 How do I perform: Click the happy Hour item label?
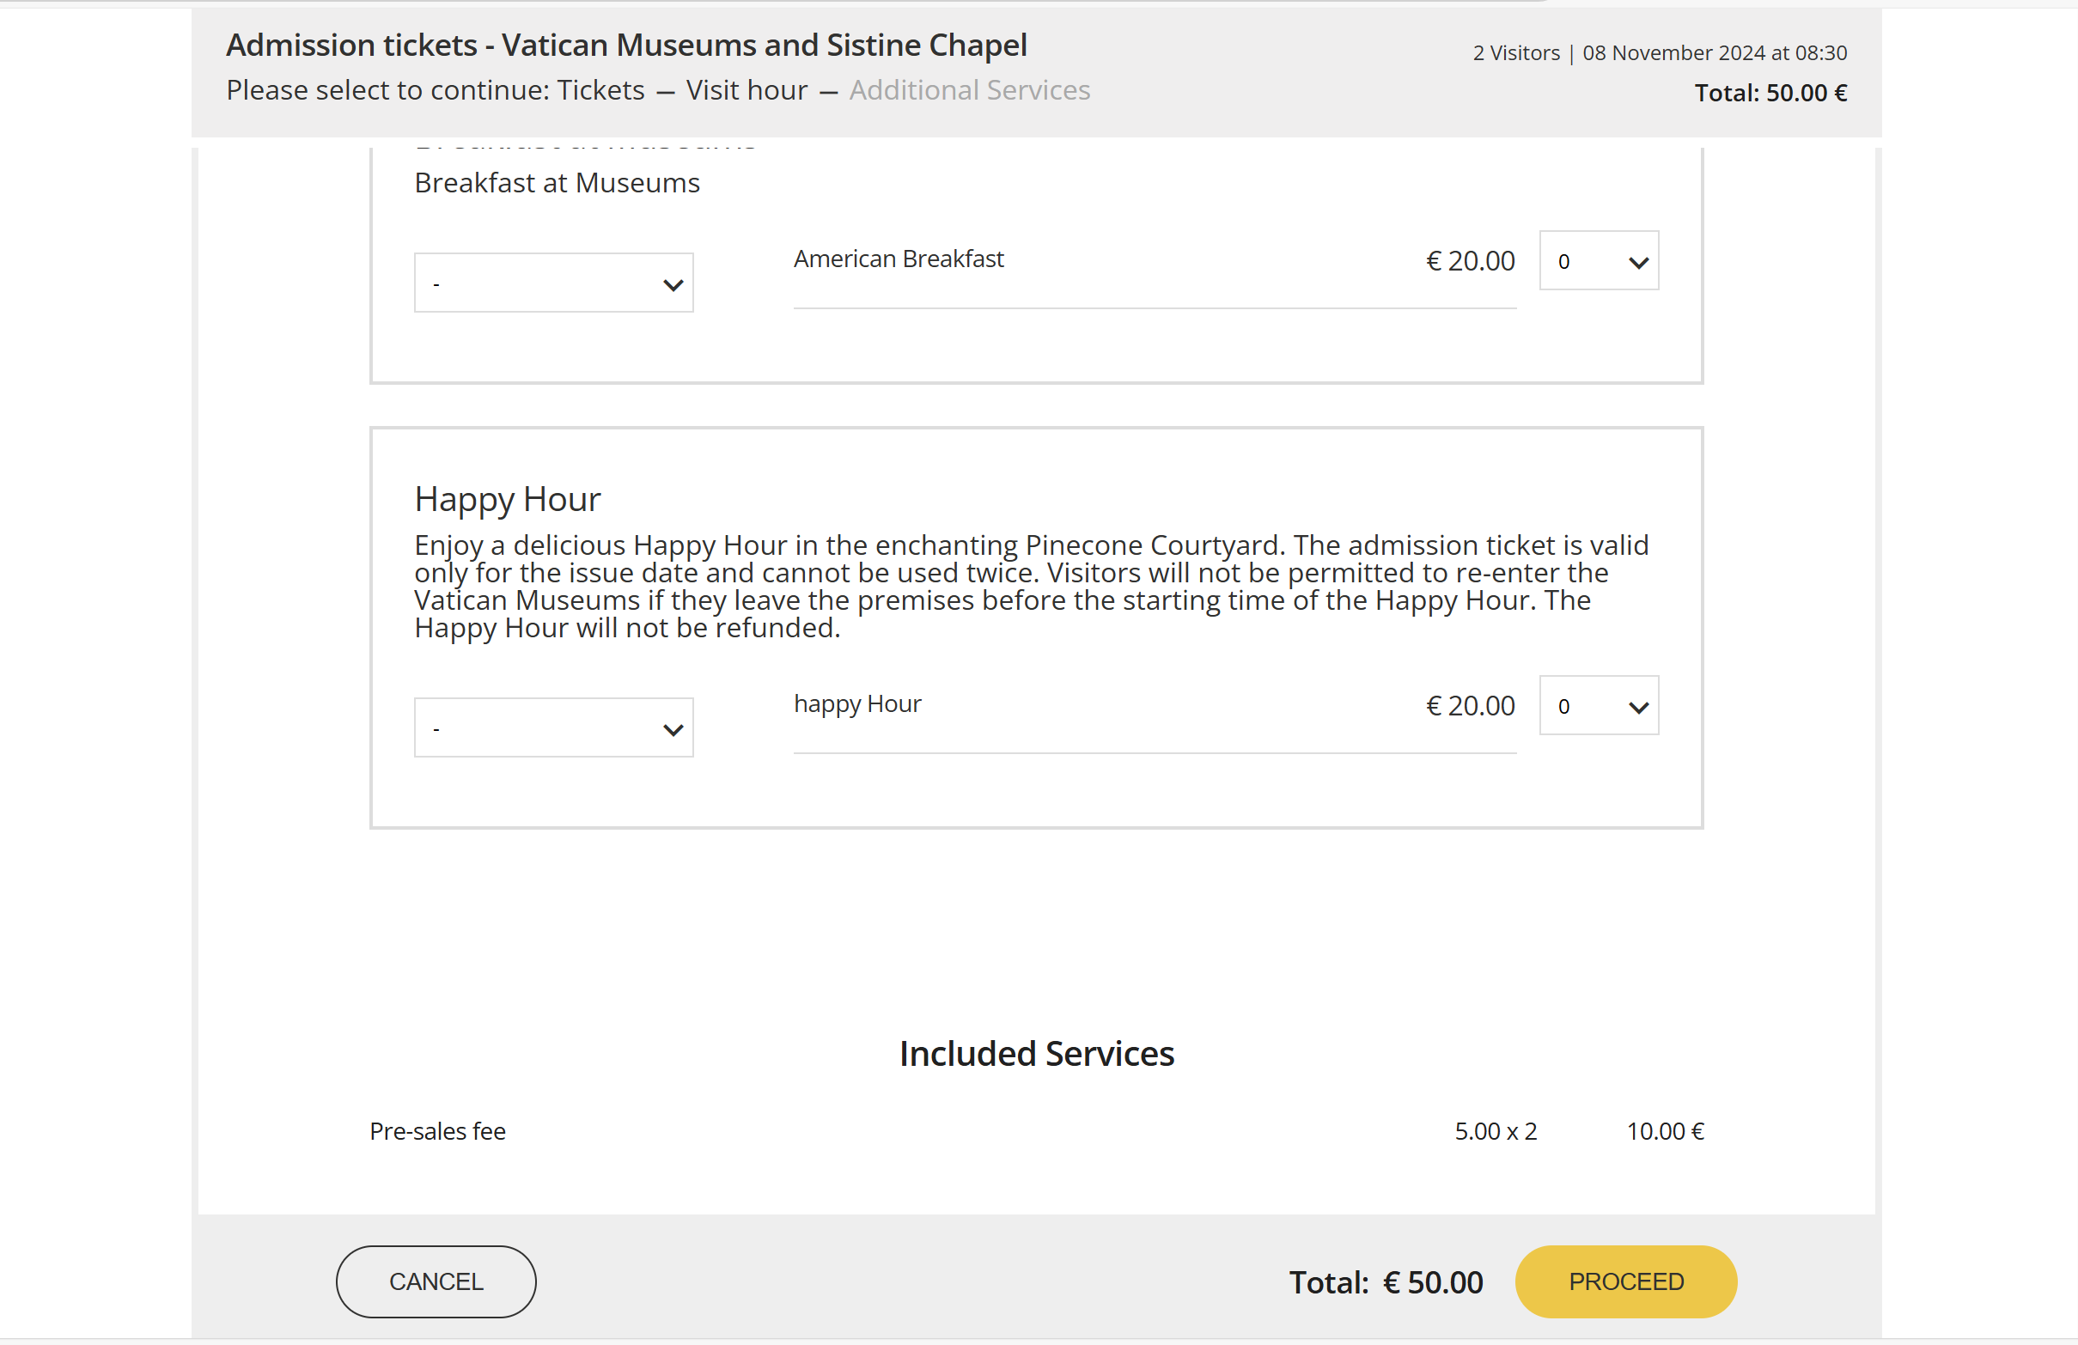click(856, 703)
